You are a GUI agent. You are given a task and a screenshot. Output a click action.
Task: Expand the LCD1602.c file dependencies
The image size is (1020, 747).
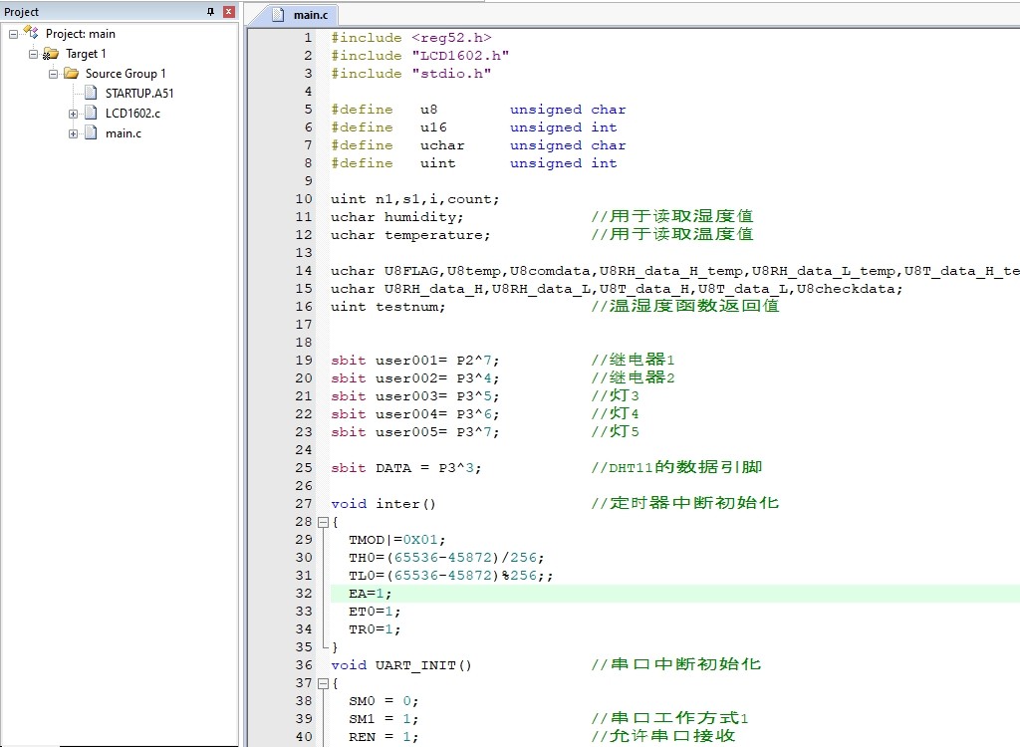(73, 114)
